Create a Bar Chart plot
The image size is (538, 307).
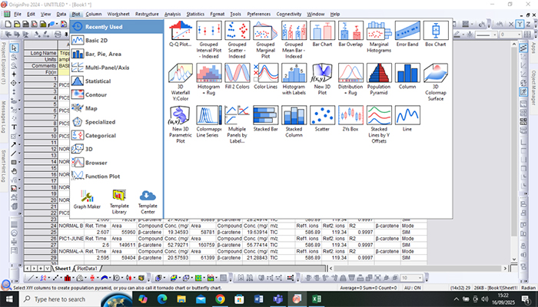(x=322, y=34)
